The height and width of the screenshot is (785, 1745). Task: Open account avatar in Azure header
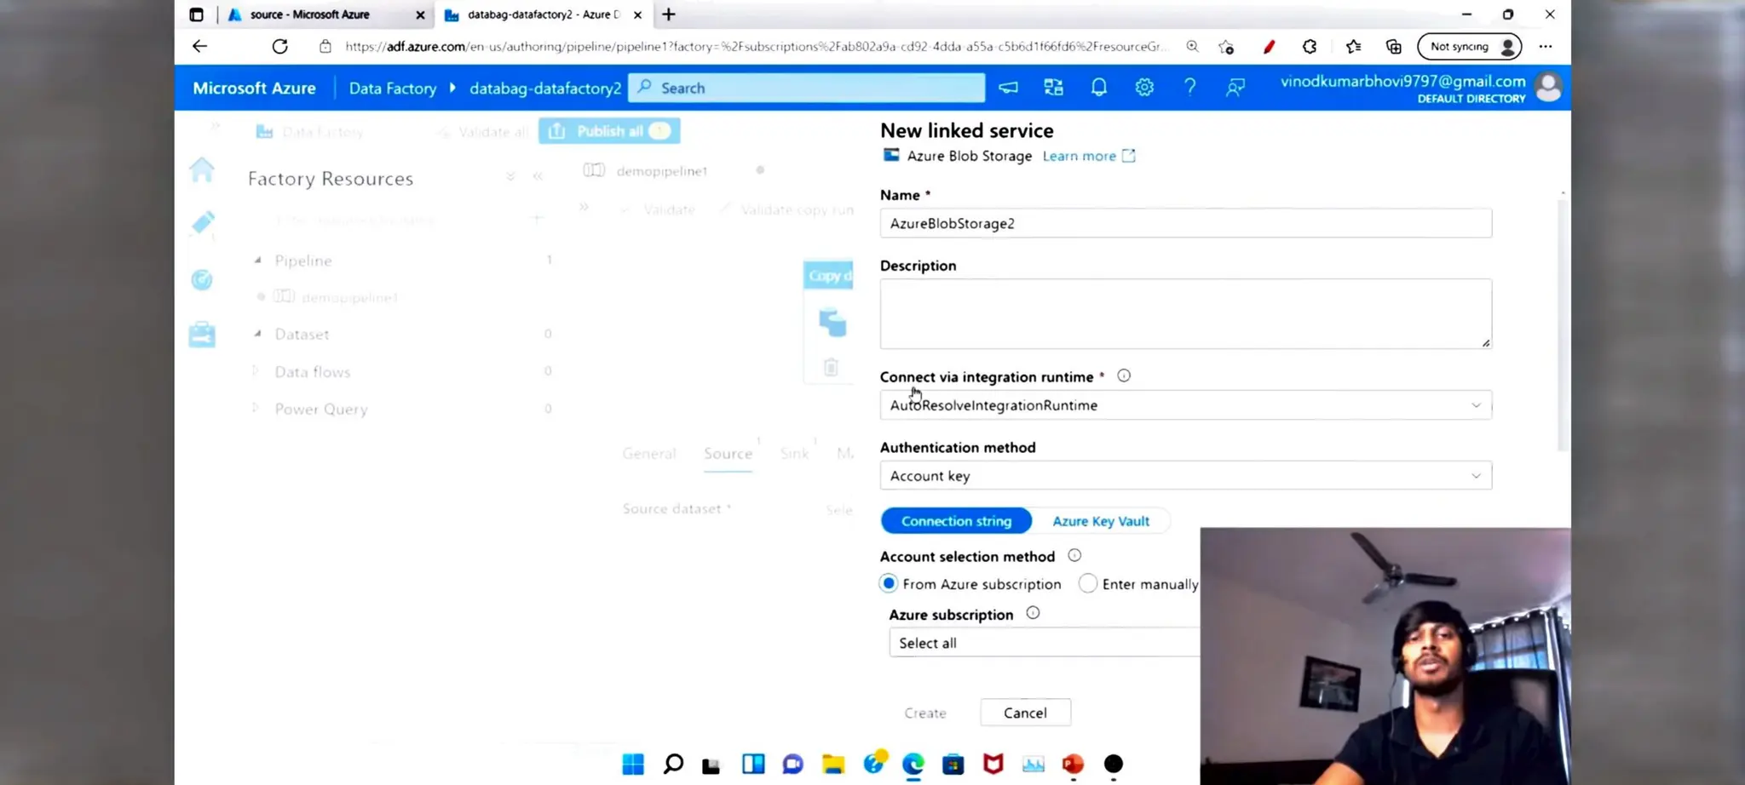(1548, 88)
